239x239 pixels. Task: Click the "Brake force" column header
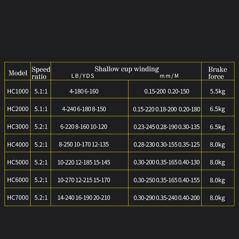point(217,73)
